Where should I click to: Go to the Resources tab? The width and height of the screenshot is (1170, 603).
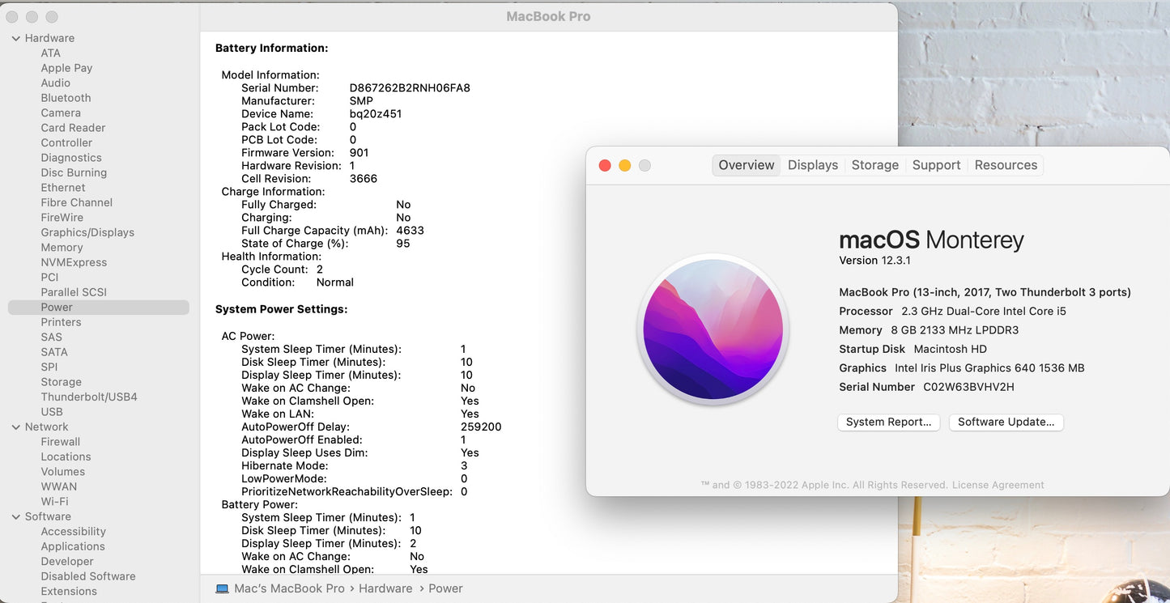pyautogui.click(x=1006, y=165)
